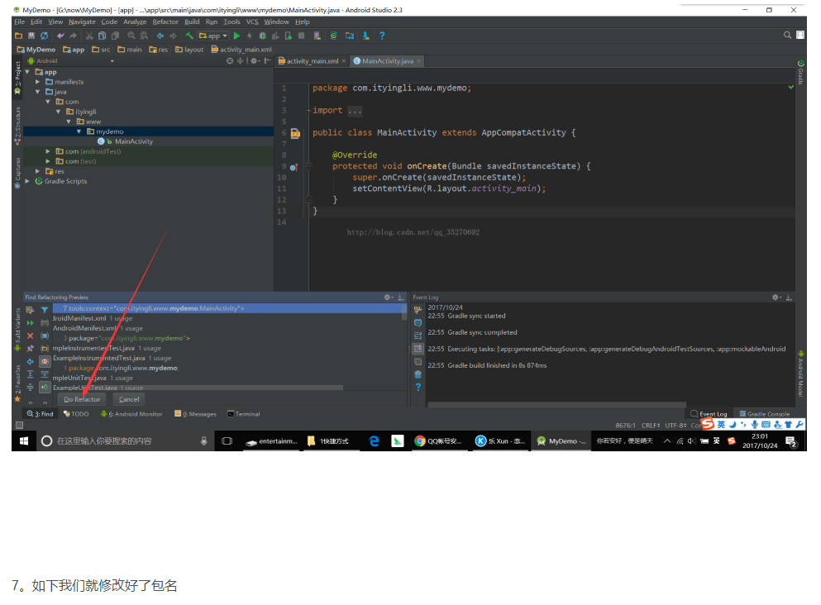
Task: Expand the manifests folder
Action: coord(38,82)
